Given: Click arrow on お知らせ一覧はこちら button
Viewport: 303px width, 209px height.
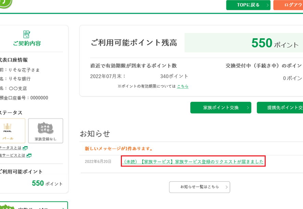Looking at the screenshot, I should (x=226, y=187).
